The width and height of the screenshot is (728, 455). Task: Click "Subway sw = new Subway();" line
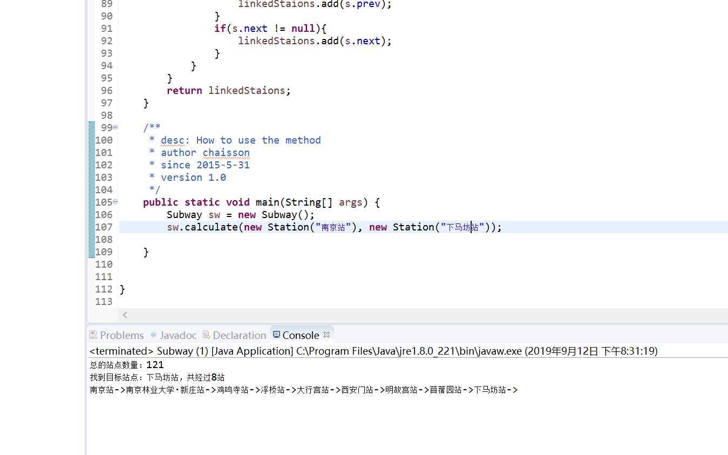(x=241, y=215)
